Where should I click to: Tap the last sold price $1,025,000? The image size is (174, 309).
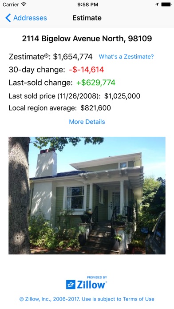(x=122, y=96)
